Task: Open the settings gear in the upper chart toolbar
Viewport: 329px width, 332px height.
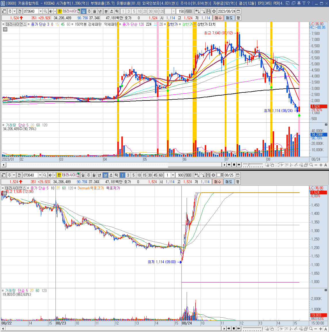Action: [214, 11]
